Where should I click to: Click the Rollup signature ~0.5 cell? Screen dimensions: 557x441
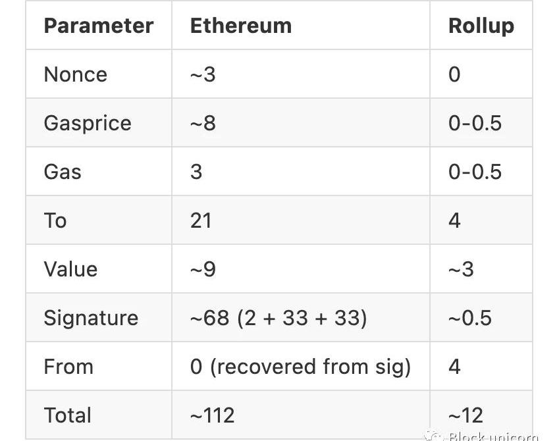(481, 317)
